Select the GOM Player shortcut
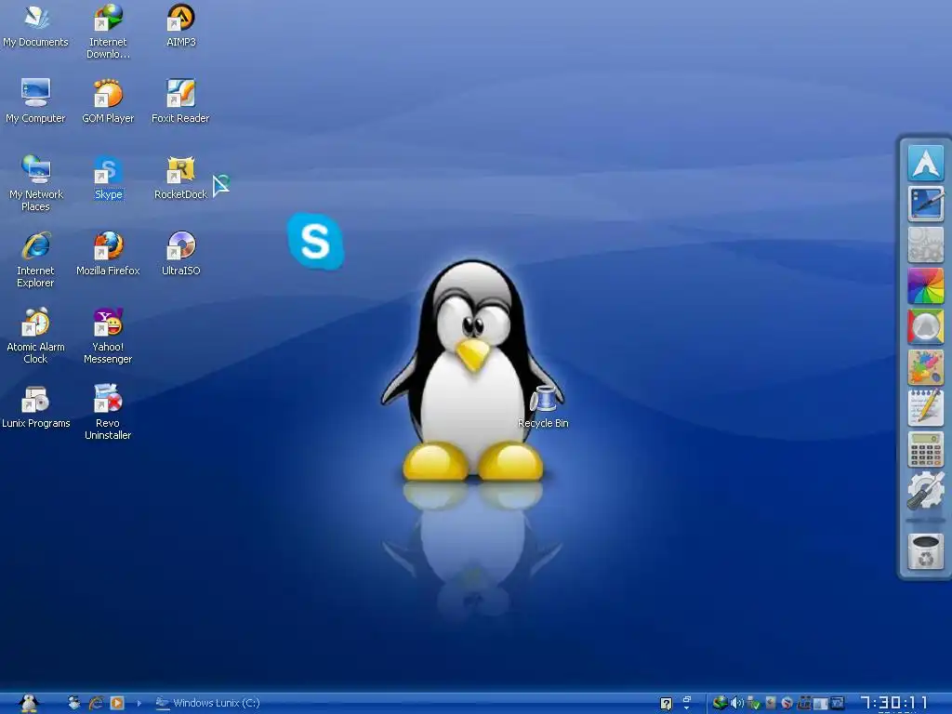This screenshot has width=952, height=714. coord(108,102)
